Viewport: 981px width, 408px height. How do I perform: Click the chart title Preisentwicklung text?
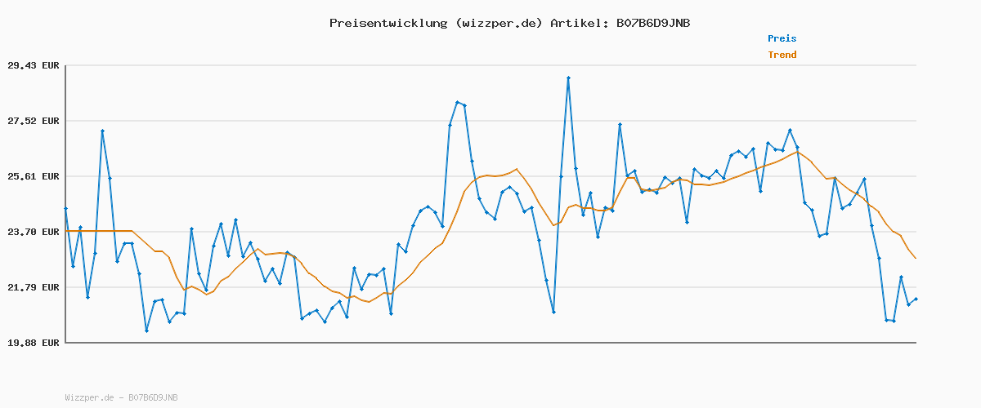(x=388, y=23)
